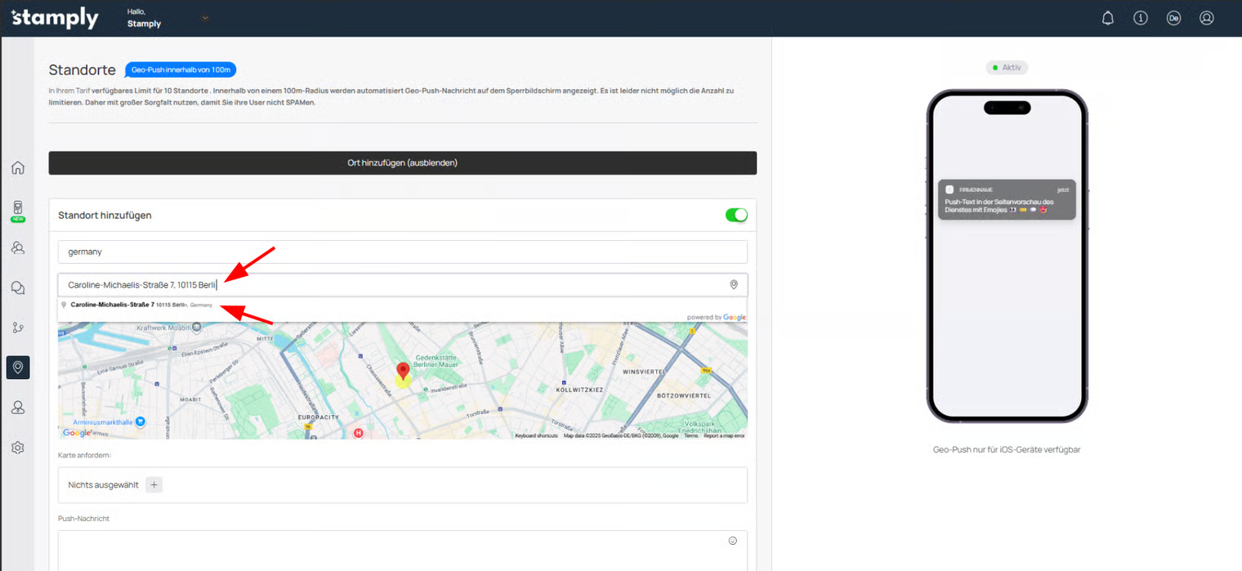This screenshot has width=1242, height=571.
Task: Click the Push-Nachricht emoji smiley icon
Action: point(732,541)
